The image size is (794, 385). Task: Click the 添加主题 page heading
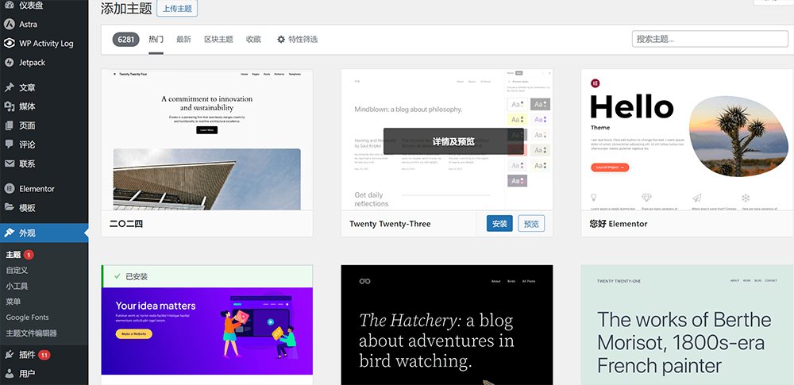[125, 9]
